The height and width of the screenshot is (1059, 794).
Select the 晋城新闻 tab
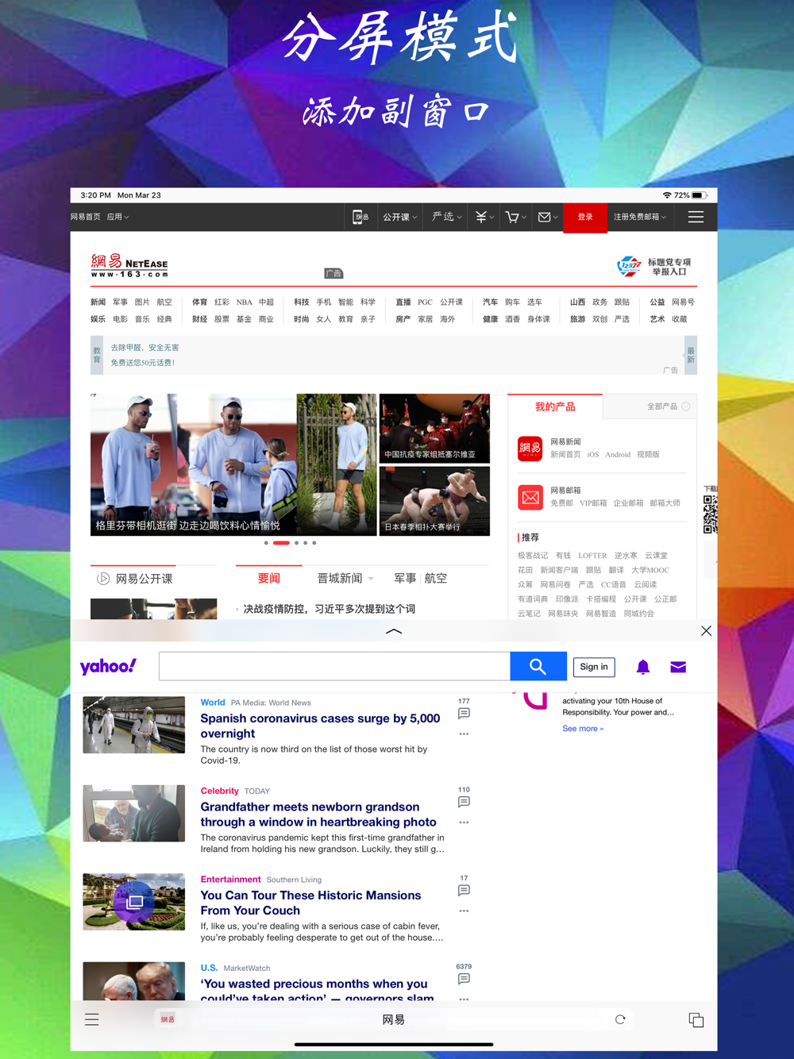(340, 579)
